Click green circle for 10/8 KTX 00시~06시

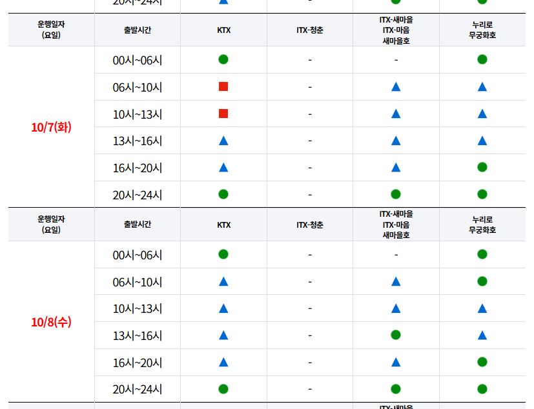click(x=223, y=254)
